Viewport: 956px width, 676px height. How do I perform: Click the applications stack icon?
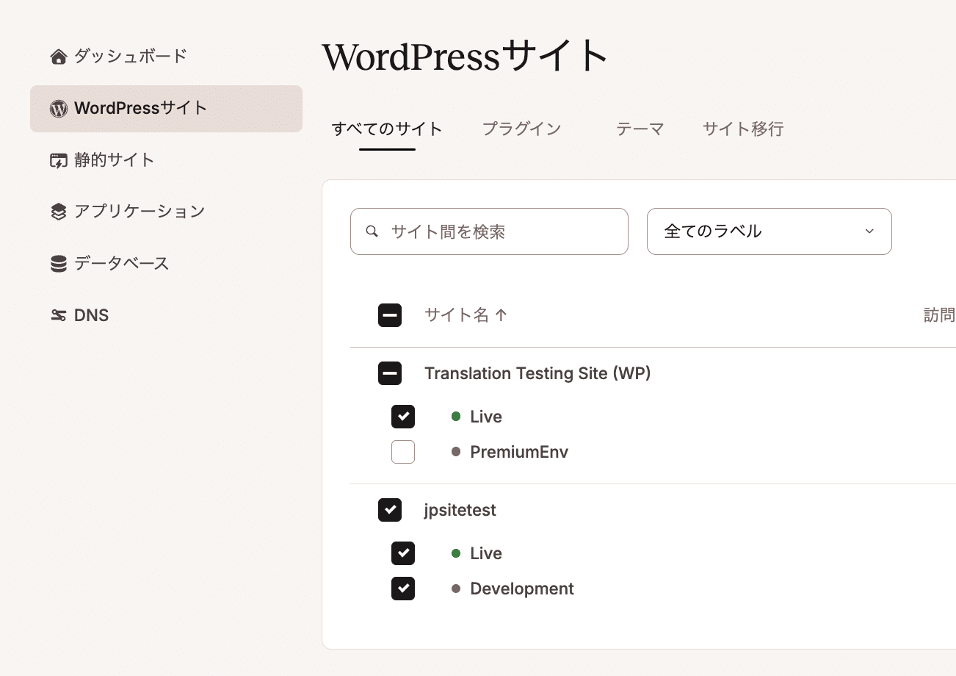pos(58,212)
